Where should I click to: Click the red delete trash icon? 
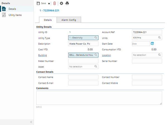point(55,3)
